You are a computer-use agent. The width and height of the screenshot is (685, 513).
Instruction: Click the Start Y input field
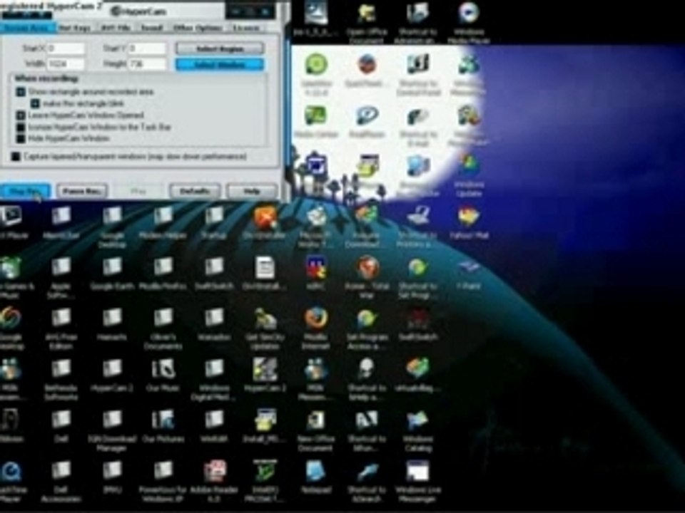(147, 48)
